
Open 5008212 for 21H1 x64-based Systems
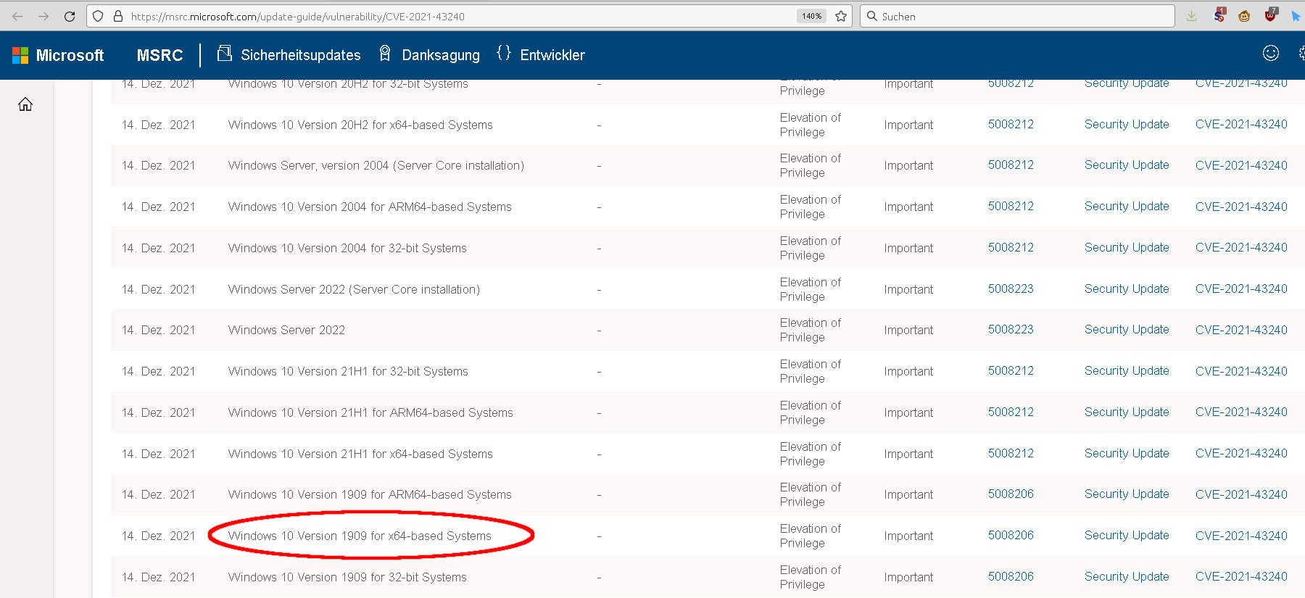coord(1011,453)
